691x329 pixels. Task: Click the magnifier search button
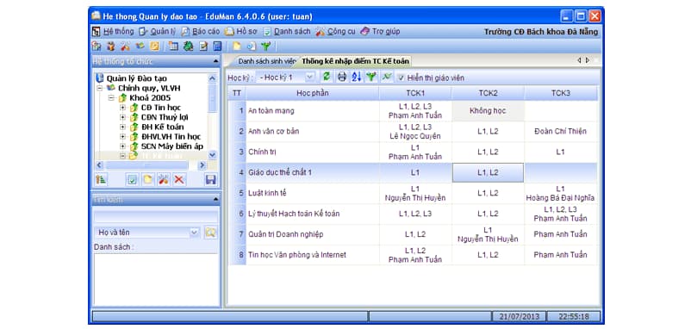point(210,232)
